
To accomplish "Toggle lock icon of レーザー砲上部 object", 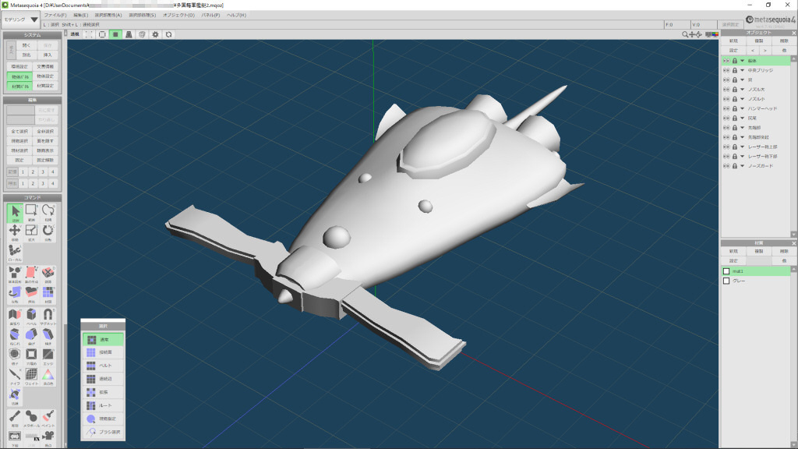I will [734, 147].
